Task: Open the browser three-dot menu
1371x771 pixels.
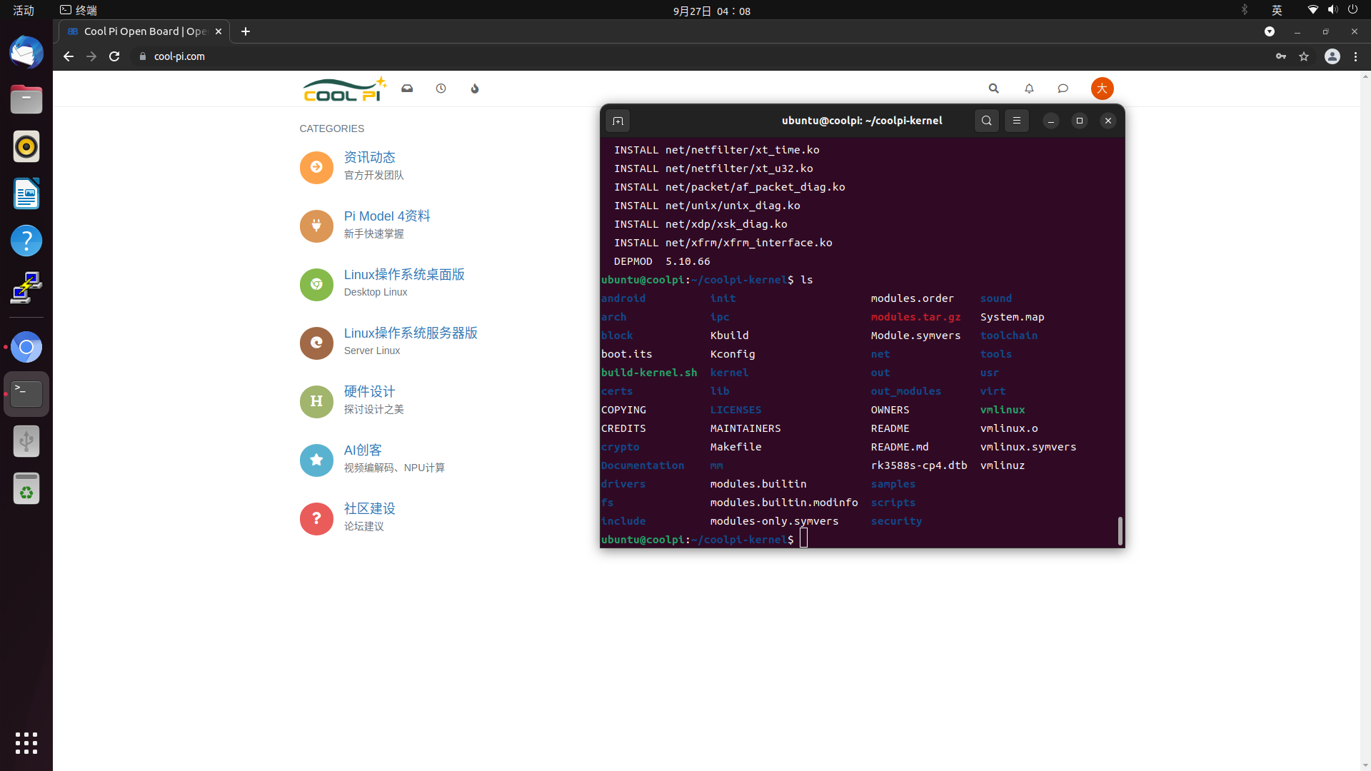Action: click(1355, 56)
